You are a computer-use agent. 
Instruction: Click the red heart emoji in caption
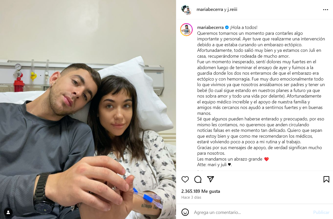point(266,159)
